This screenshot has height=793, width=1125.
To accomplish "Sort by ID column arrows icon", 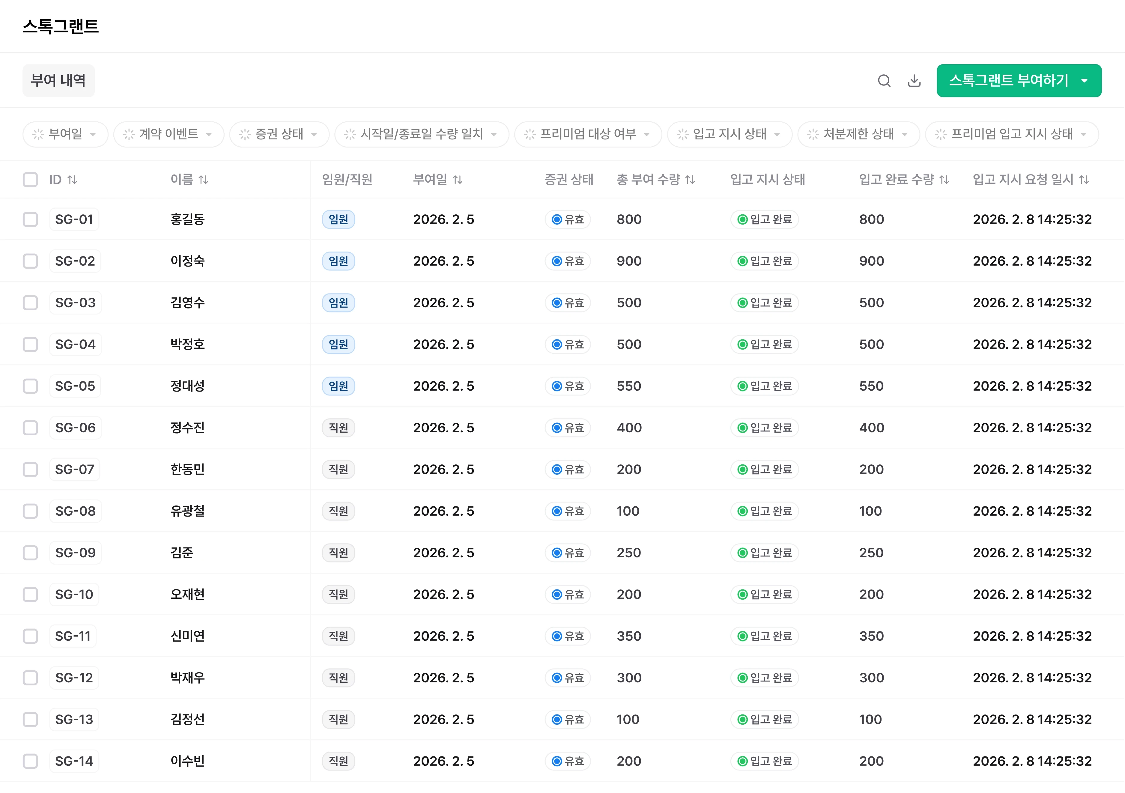I will pyautogui.click(x=73, y=180).
